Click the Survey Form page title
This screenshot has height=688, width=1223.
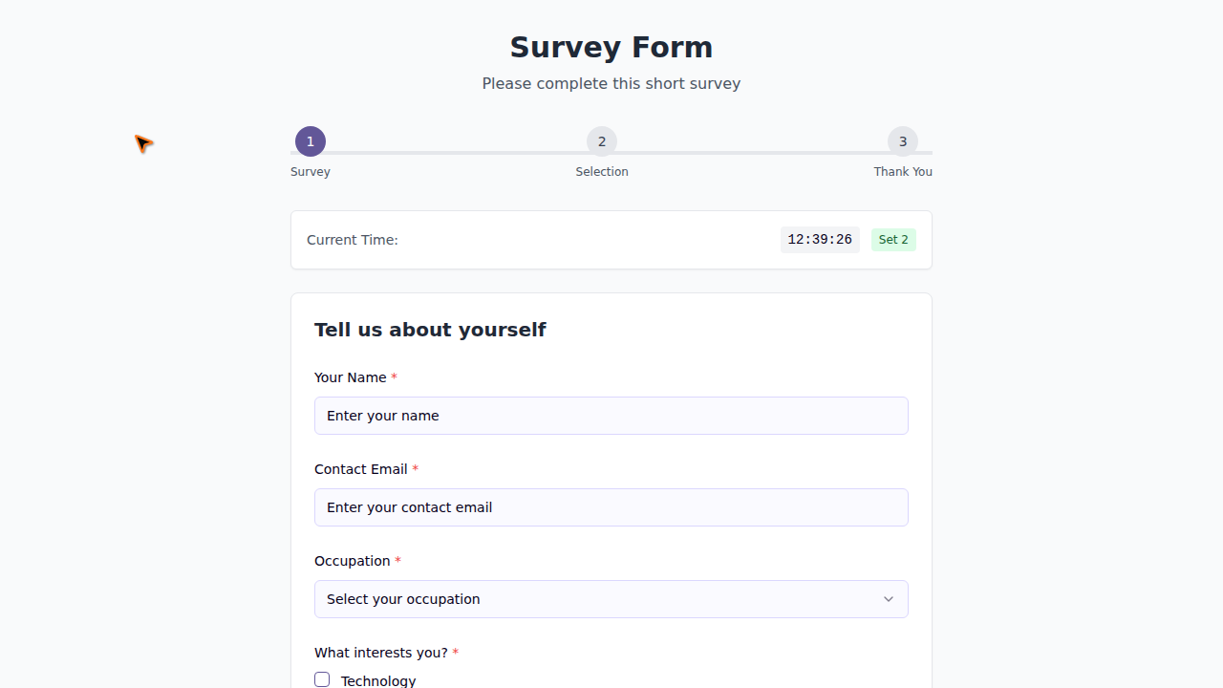[x=611, y=48]
